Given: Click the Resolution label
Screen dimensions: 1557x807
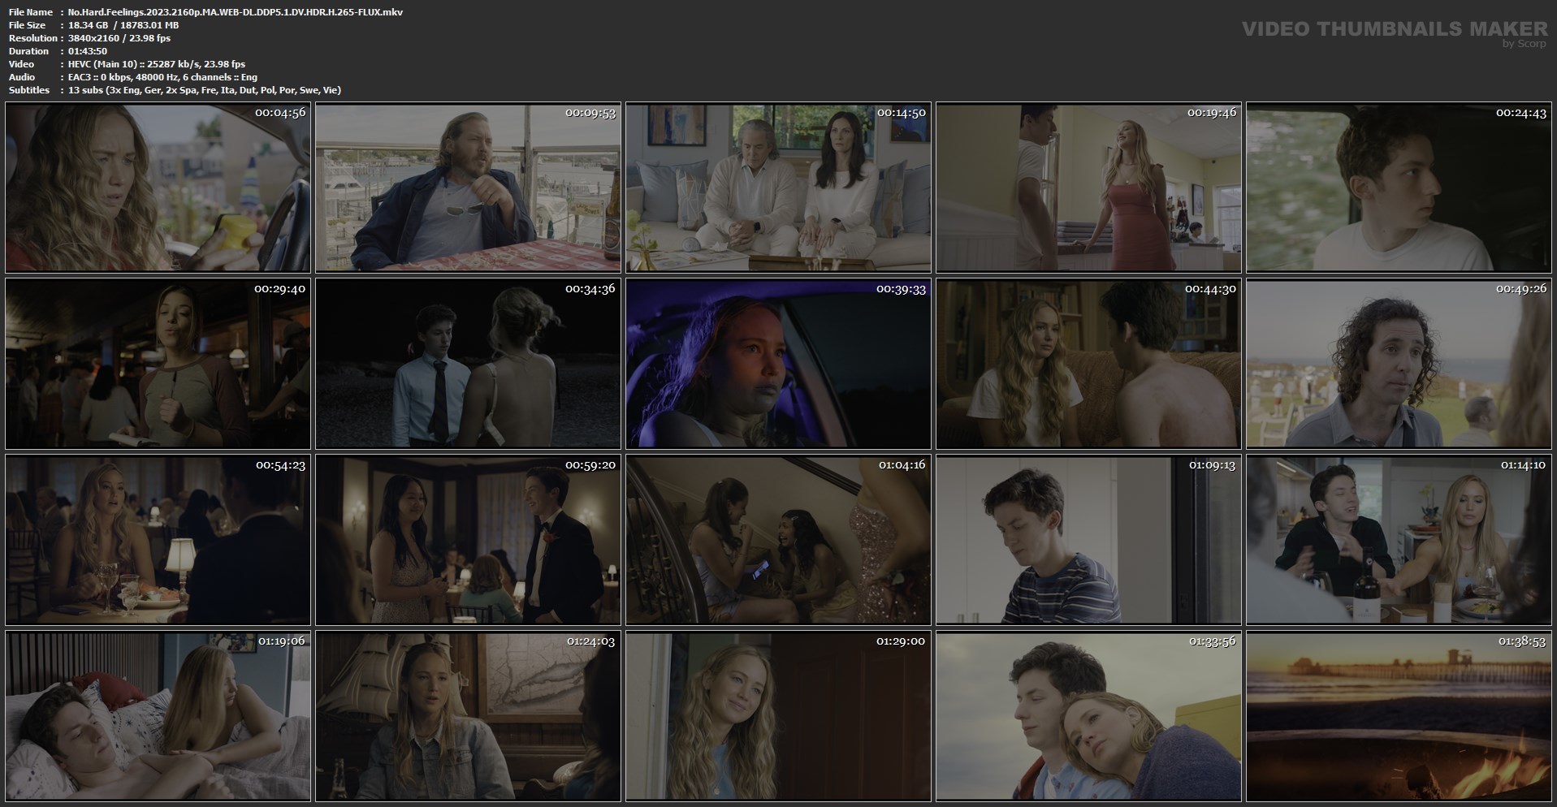Looking at the screenshot, I should pos(33,38).
